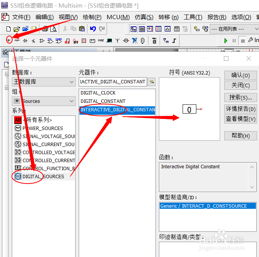Screen dimensions: 259x257
Task: Place Diode component icon
Action: (25, 41)
